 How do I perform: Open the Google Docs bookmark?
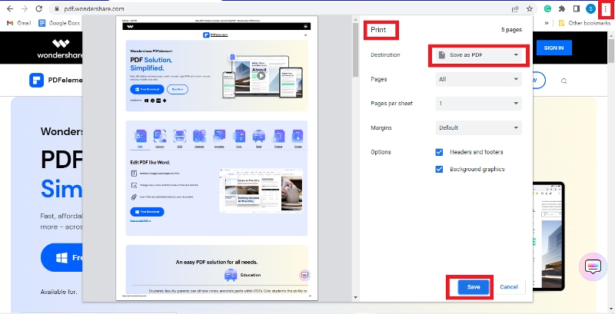(x=59, y=23)
